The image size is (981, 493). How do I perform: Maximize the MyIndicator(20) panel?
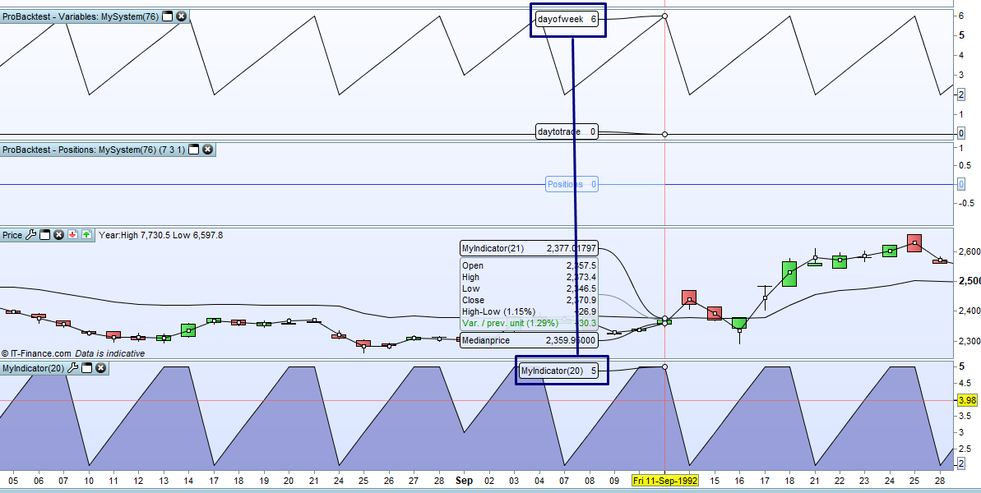tap(86, 368)
